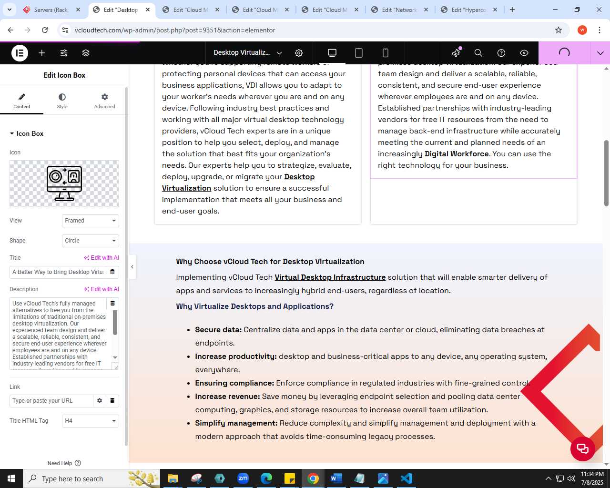
Task: Click the Digital Workforce link
Action: click(x=457, y=154)
